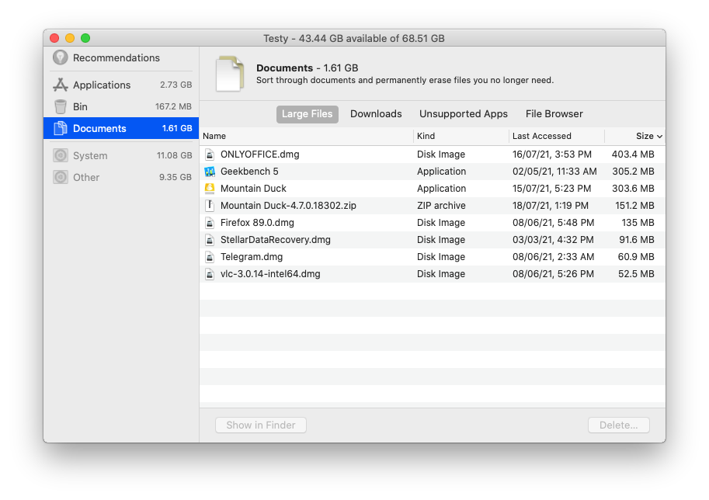
Task: Click the Applications icon in the sidebar
Action: [x=60, y=85]
